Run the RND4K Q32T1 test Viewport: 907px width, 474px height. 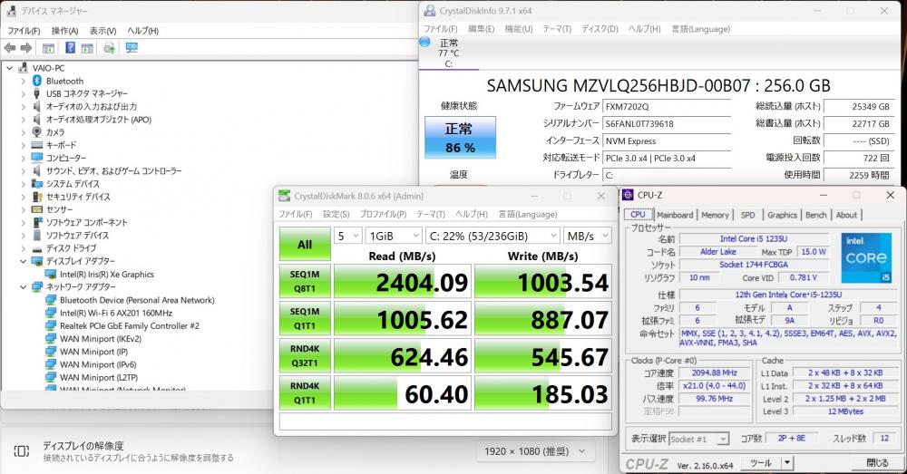(305, 356)
